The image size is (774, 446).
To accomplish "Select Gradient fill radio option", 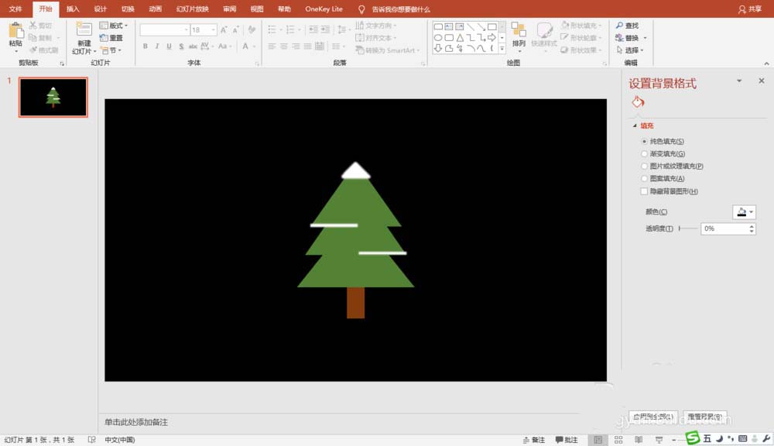I will 644,153.
